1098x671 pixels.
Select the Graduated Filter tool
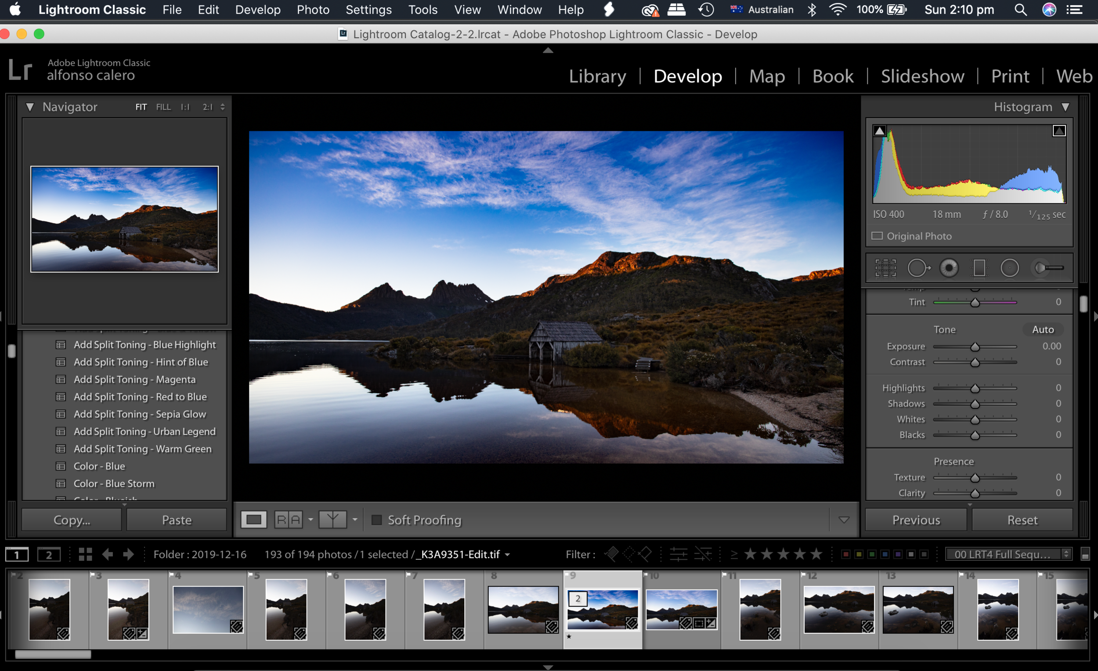979,268
